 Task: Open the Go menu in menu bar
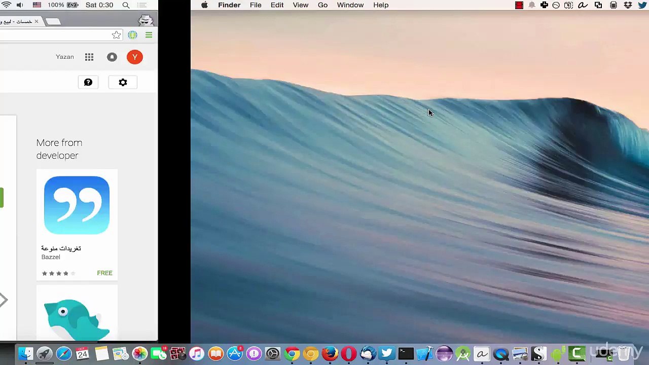[x=322, y=5]
